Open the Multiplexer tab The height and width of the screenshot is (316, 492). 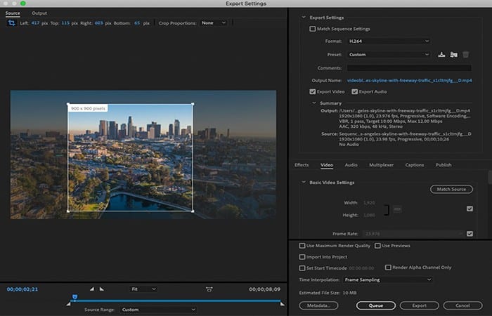point(381,165)
